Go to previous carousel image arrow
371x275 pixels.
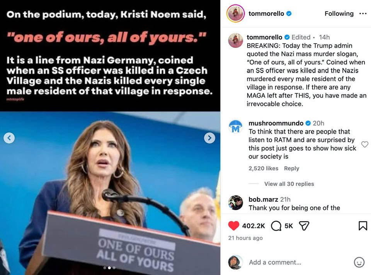(x=9, y=138)
